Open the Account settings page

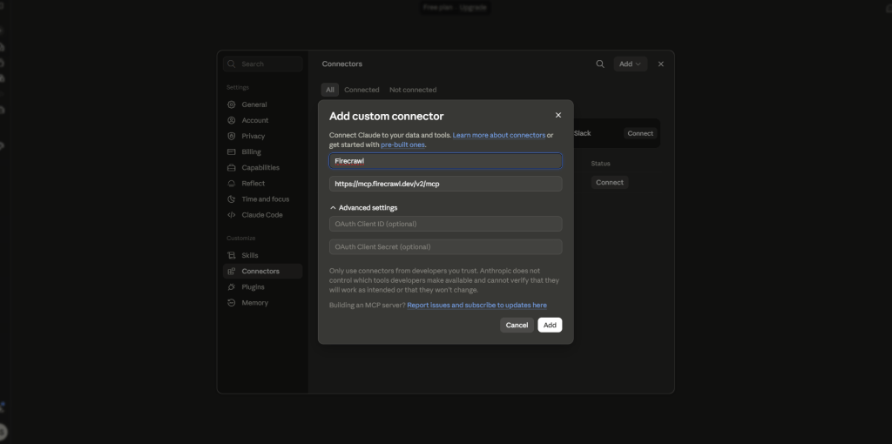point(262,120)
